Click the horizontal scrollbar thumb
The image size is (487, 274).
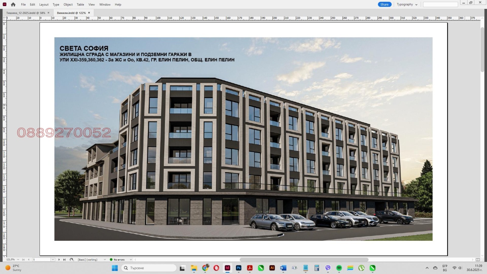tap(304, 260)
